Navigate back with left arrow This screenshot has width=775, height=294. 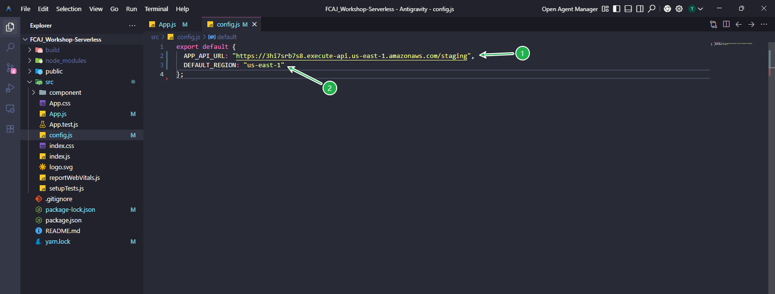739,24
